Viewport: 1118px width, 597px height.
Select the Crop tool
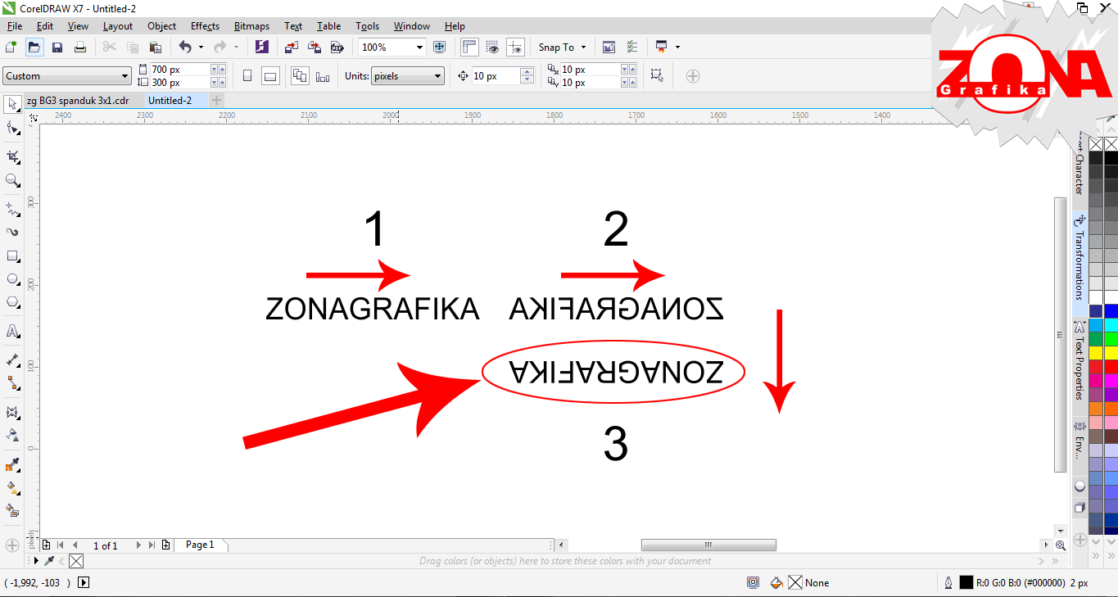(12, 156)
